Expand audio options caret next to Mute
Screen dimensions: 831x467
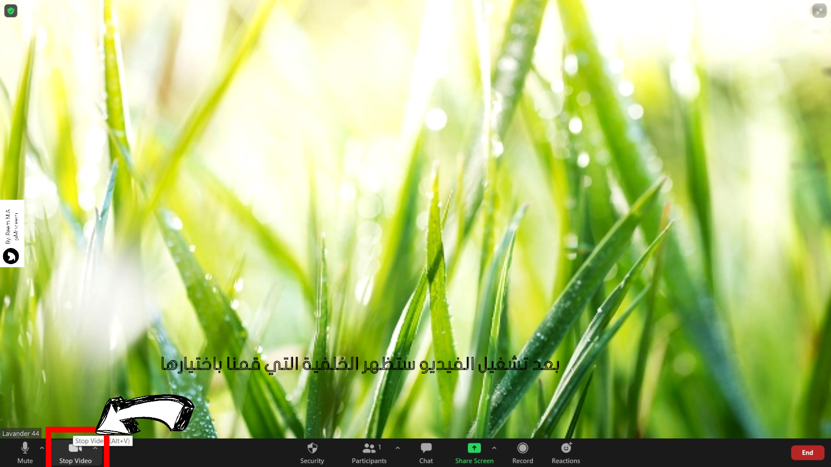42,448
